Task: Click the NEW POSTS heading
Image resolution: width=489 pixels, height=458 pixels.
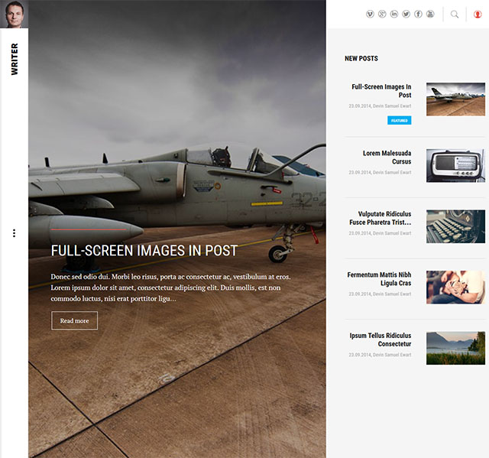Action: (361, 58)
